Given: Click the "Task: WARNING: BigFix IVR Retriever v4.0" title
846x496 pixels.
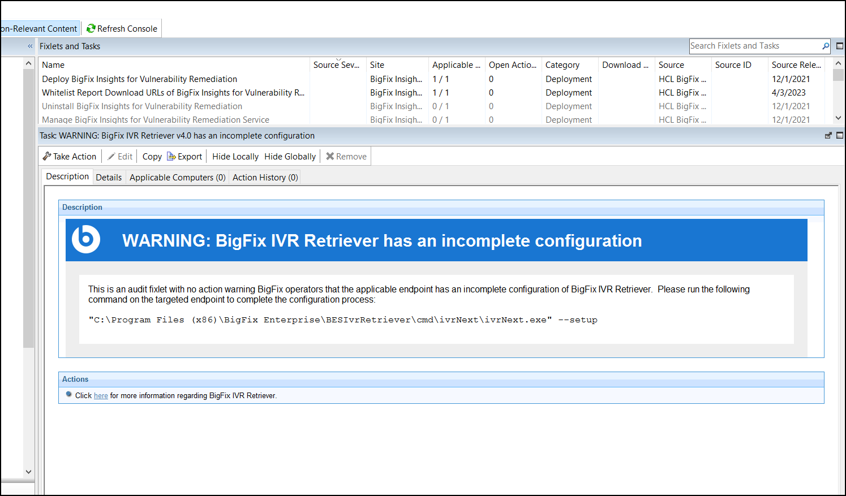Looking at the screenshot, I should (x=177, y=136).
